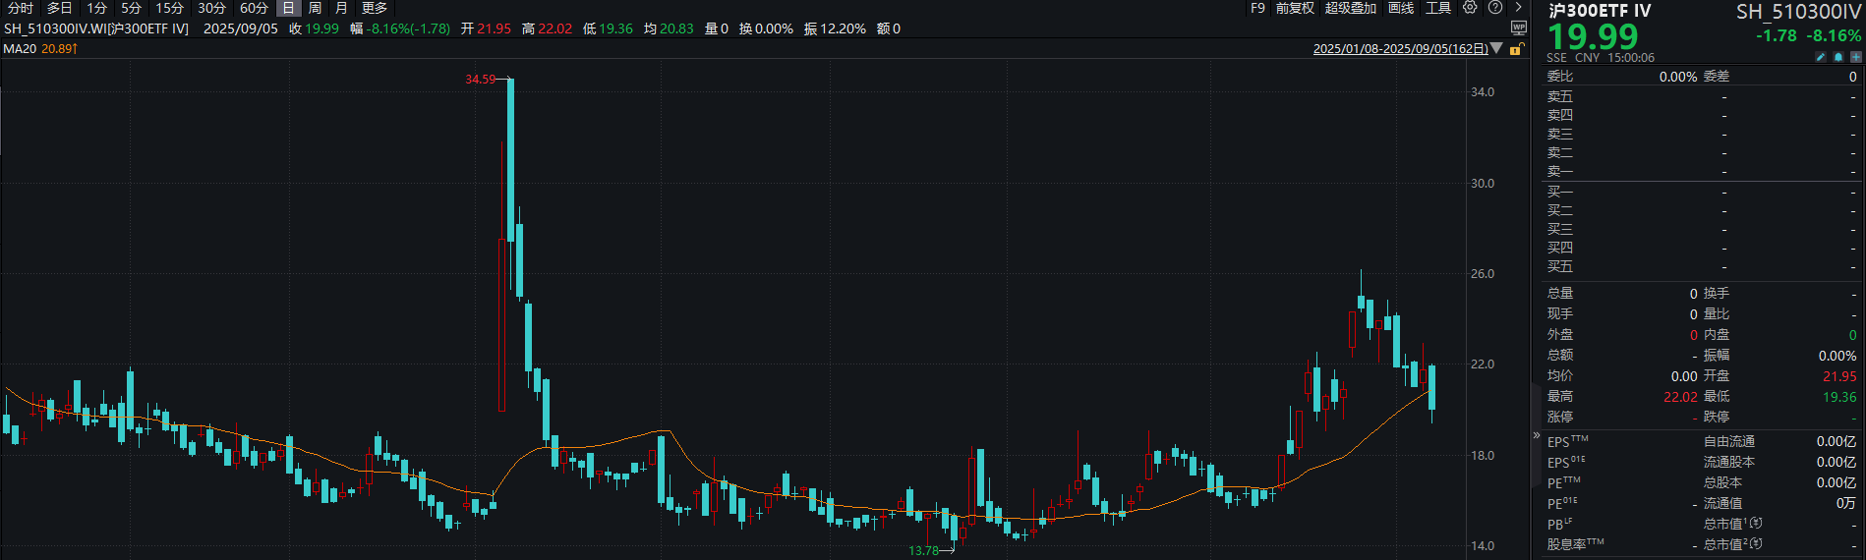Collapse the side quote panel with double chevron
The height and width of the screenshot is (560, 1866).
click(1537, 435)
